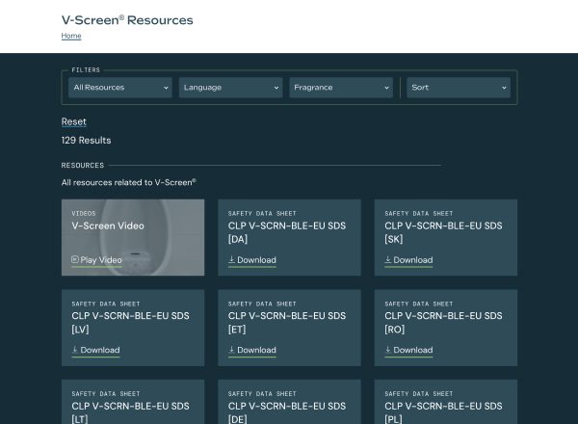
Task: Open the V-Screen Video card thumbnail
Action: (x=133, y=237)
